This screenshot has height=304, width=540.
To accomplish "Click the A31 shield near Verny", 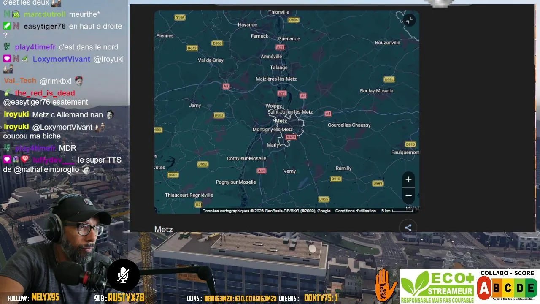I will click(262, 171).
